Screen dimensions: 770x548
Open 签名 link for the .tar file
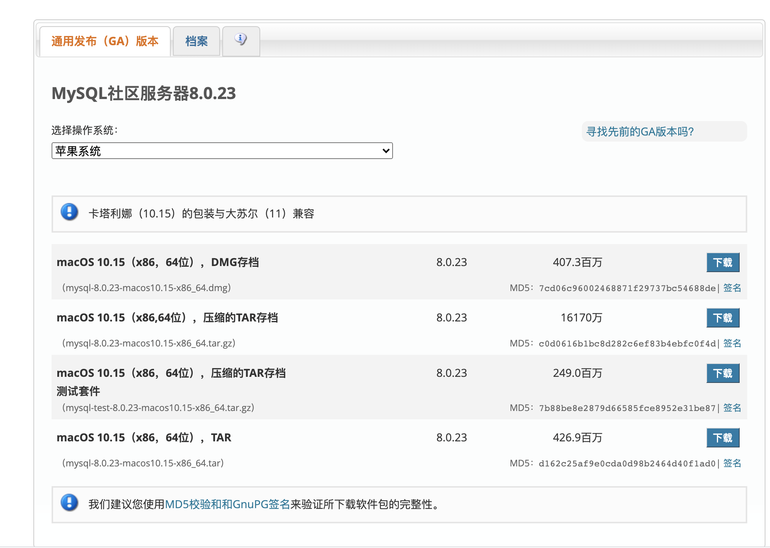(732, 463)
